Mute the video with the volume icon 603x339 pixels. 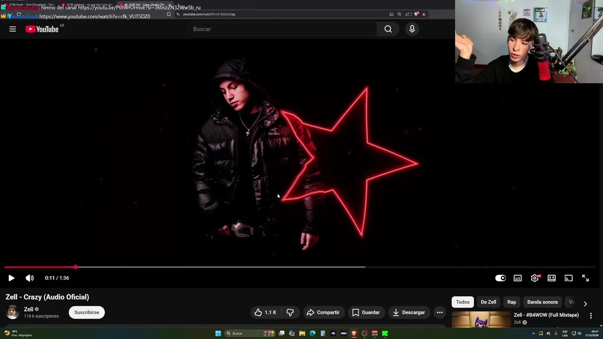(30, 278)
